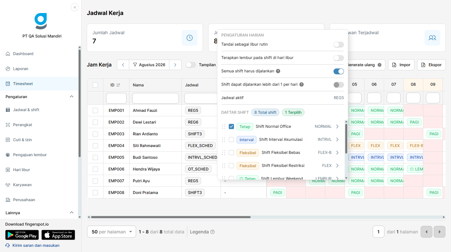Open help icon beside Shift dapat dijalankan lebih

pyautogui.click(x=302, y=84)
